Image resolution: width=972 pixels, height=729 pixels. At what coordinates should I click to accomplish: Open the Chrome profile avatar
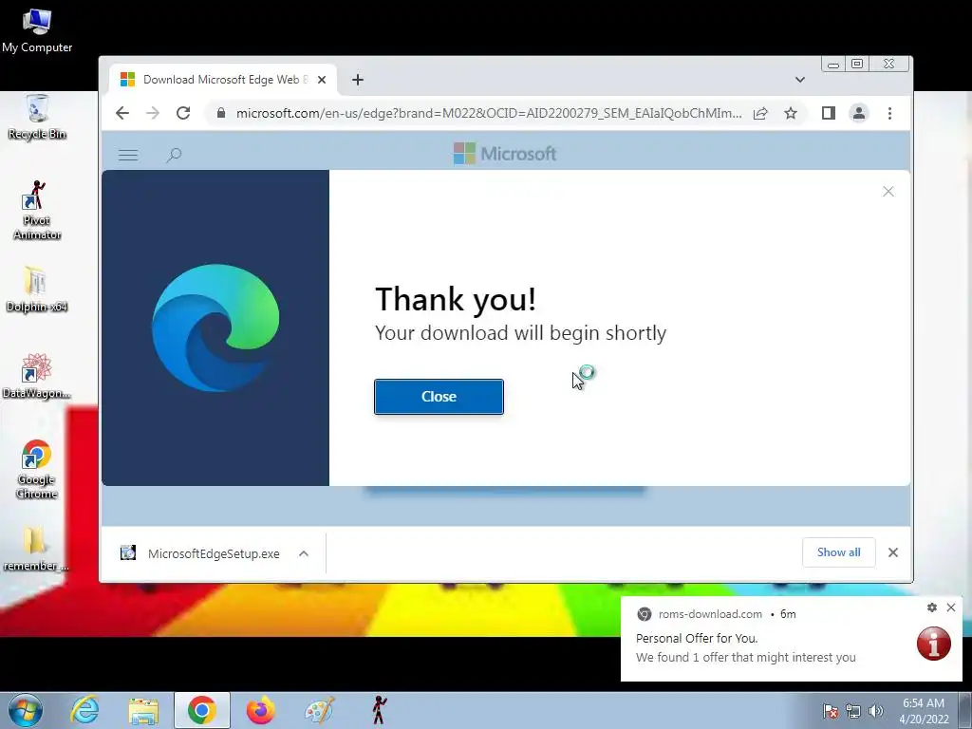[x=858, y=113]
